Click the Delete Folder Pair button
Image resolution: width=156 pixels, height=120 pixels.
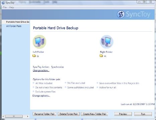tap(68, 114)
